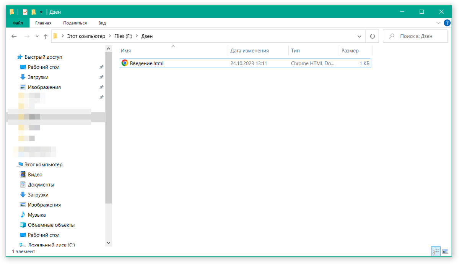The width and height of the screenshot is (459, 264).
Task: Click the folder icon in title bar
Action: 12,12
